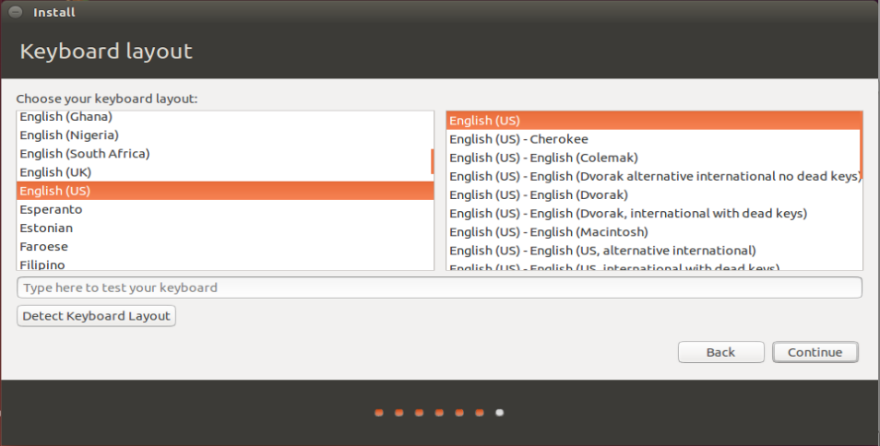Choose Dvorak, international with dead keys
880x446 pixels.
coord(654,213)
